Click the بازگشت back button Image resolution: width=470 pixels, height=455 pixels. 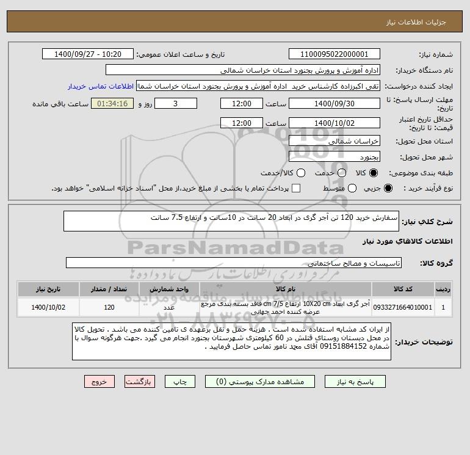[140, 382]
